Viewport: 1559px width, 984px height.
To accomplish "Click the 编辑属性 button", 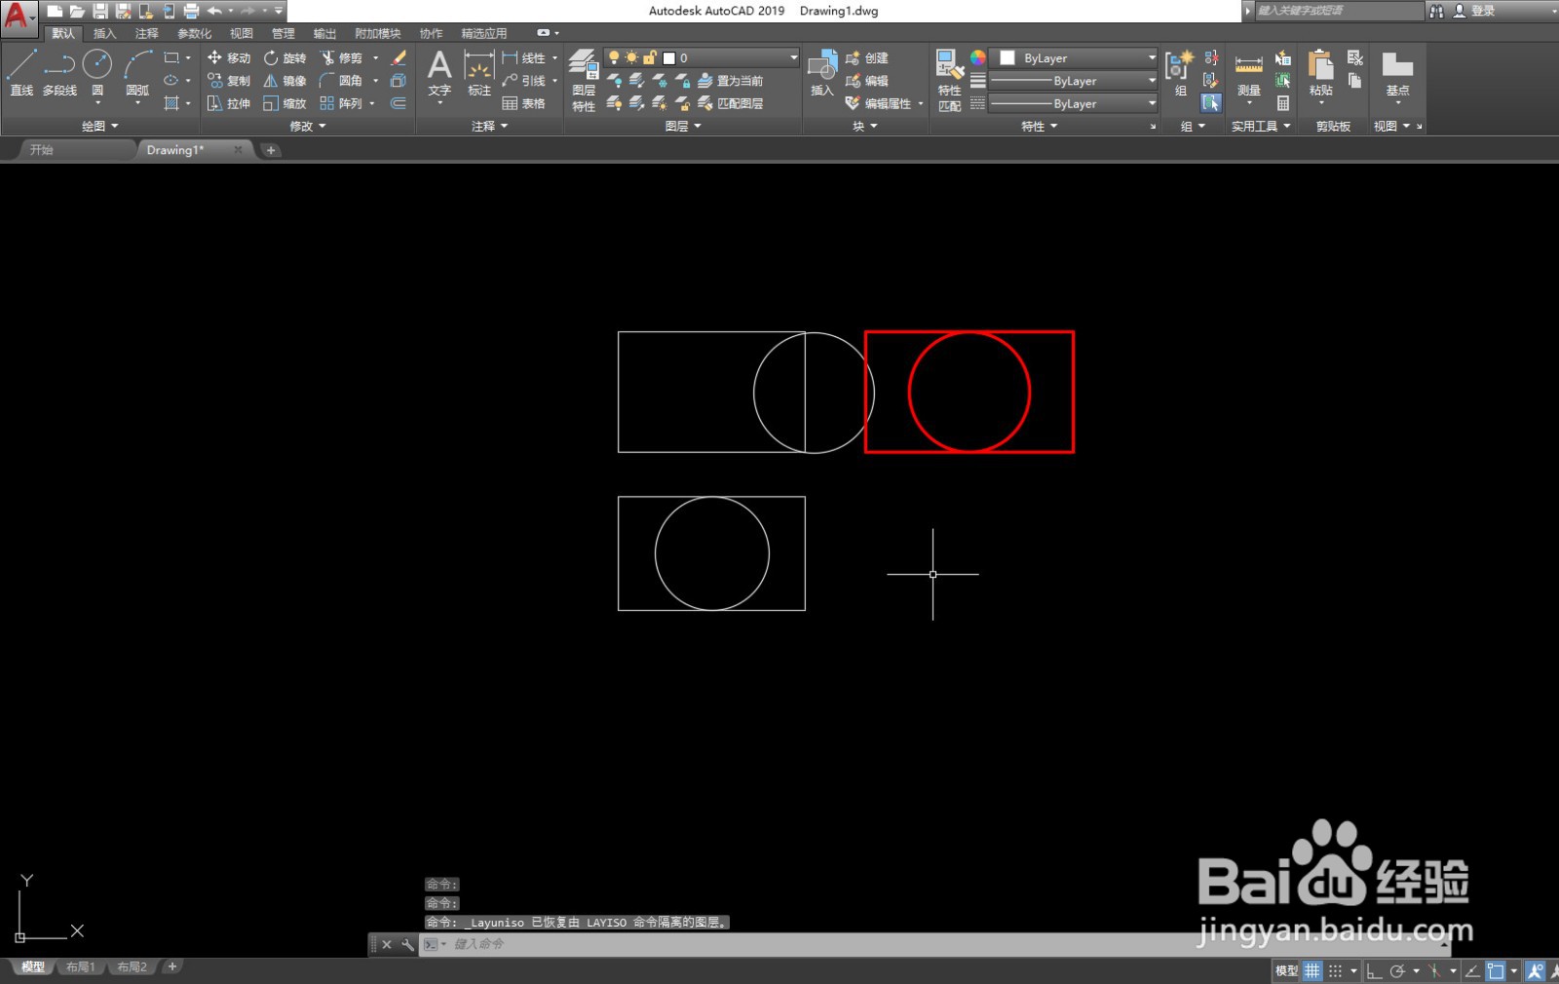I will [878, 103].
